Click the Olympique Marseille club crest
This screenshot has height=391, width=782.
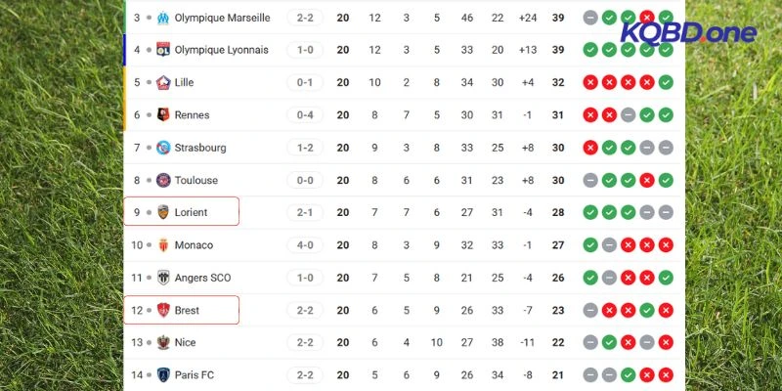pyautogui.click(x=163, y=18)
